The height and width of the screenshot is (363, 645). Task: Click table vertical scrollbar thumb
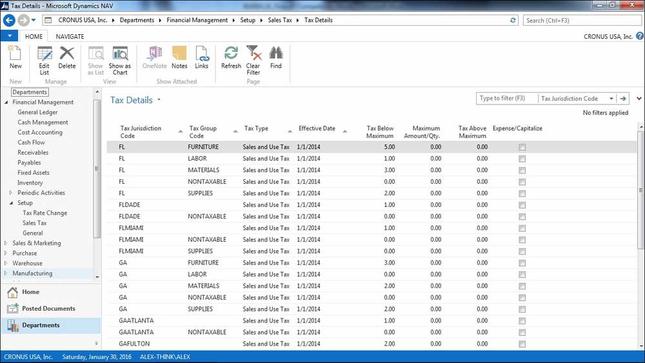pyautogui.click(x=641, y=190)
